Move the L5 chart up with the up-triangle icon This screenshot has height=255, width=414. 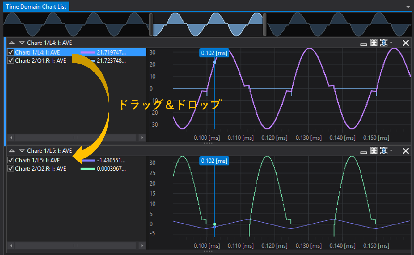pos(12,151)
